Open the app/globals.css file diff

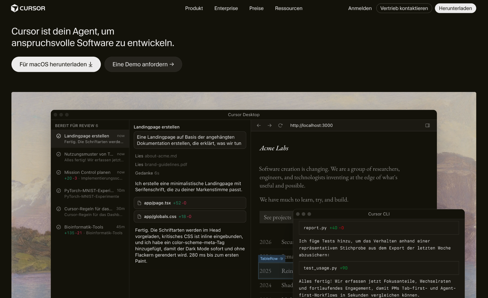click(190, 216)
